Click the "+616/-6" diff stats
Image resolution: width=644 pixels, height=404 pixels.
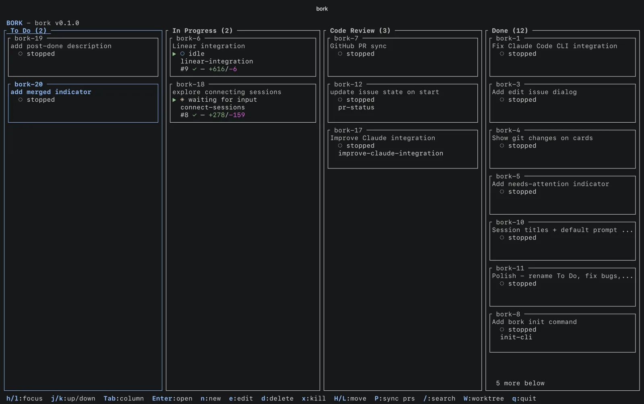click(x=223, y=69)
